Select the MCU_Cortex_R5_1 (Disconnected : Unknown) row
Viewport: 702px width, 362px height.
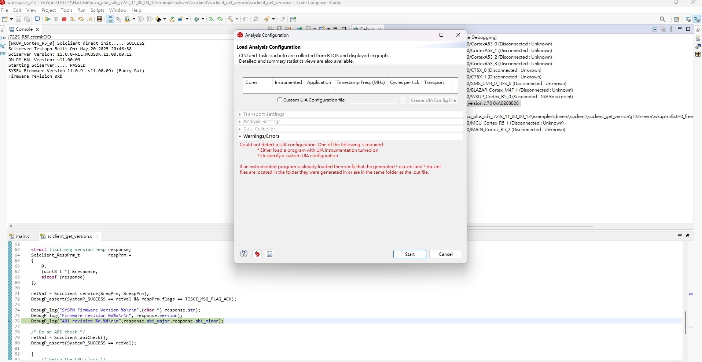coord(515,123)
